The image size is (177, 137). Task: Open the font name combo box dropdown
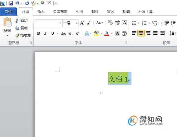tap(60, 23)
